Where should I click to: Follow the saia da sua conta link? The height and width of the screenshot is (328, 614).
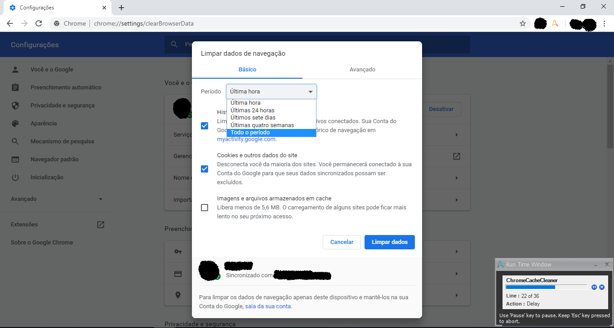click(x=268, y=306)
